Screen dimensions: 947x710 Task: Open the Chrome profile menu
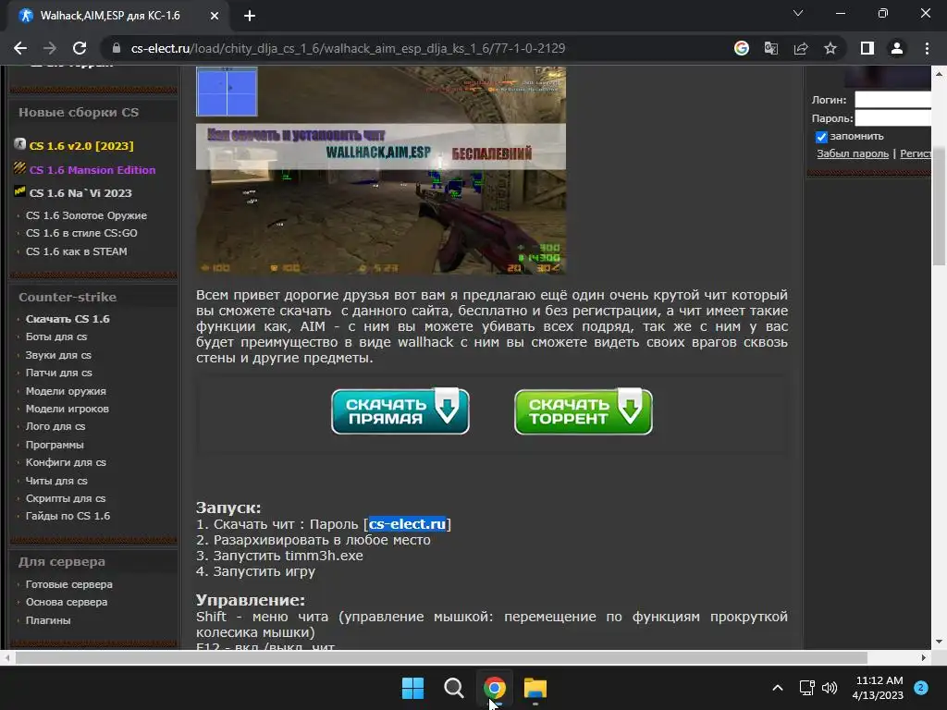pyautogui.click(x=897, y=48)
